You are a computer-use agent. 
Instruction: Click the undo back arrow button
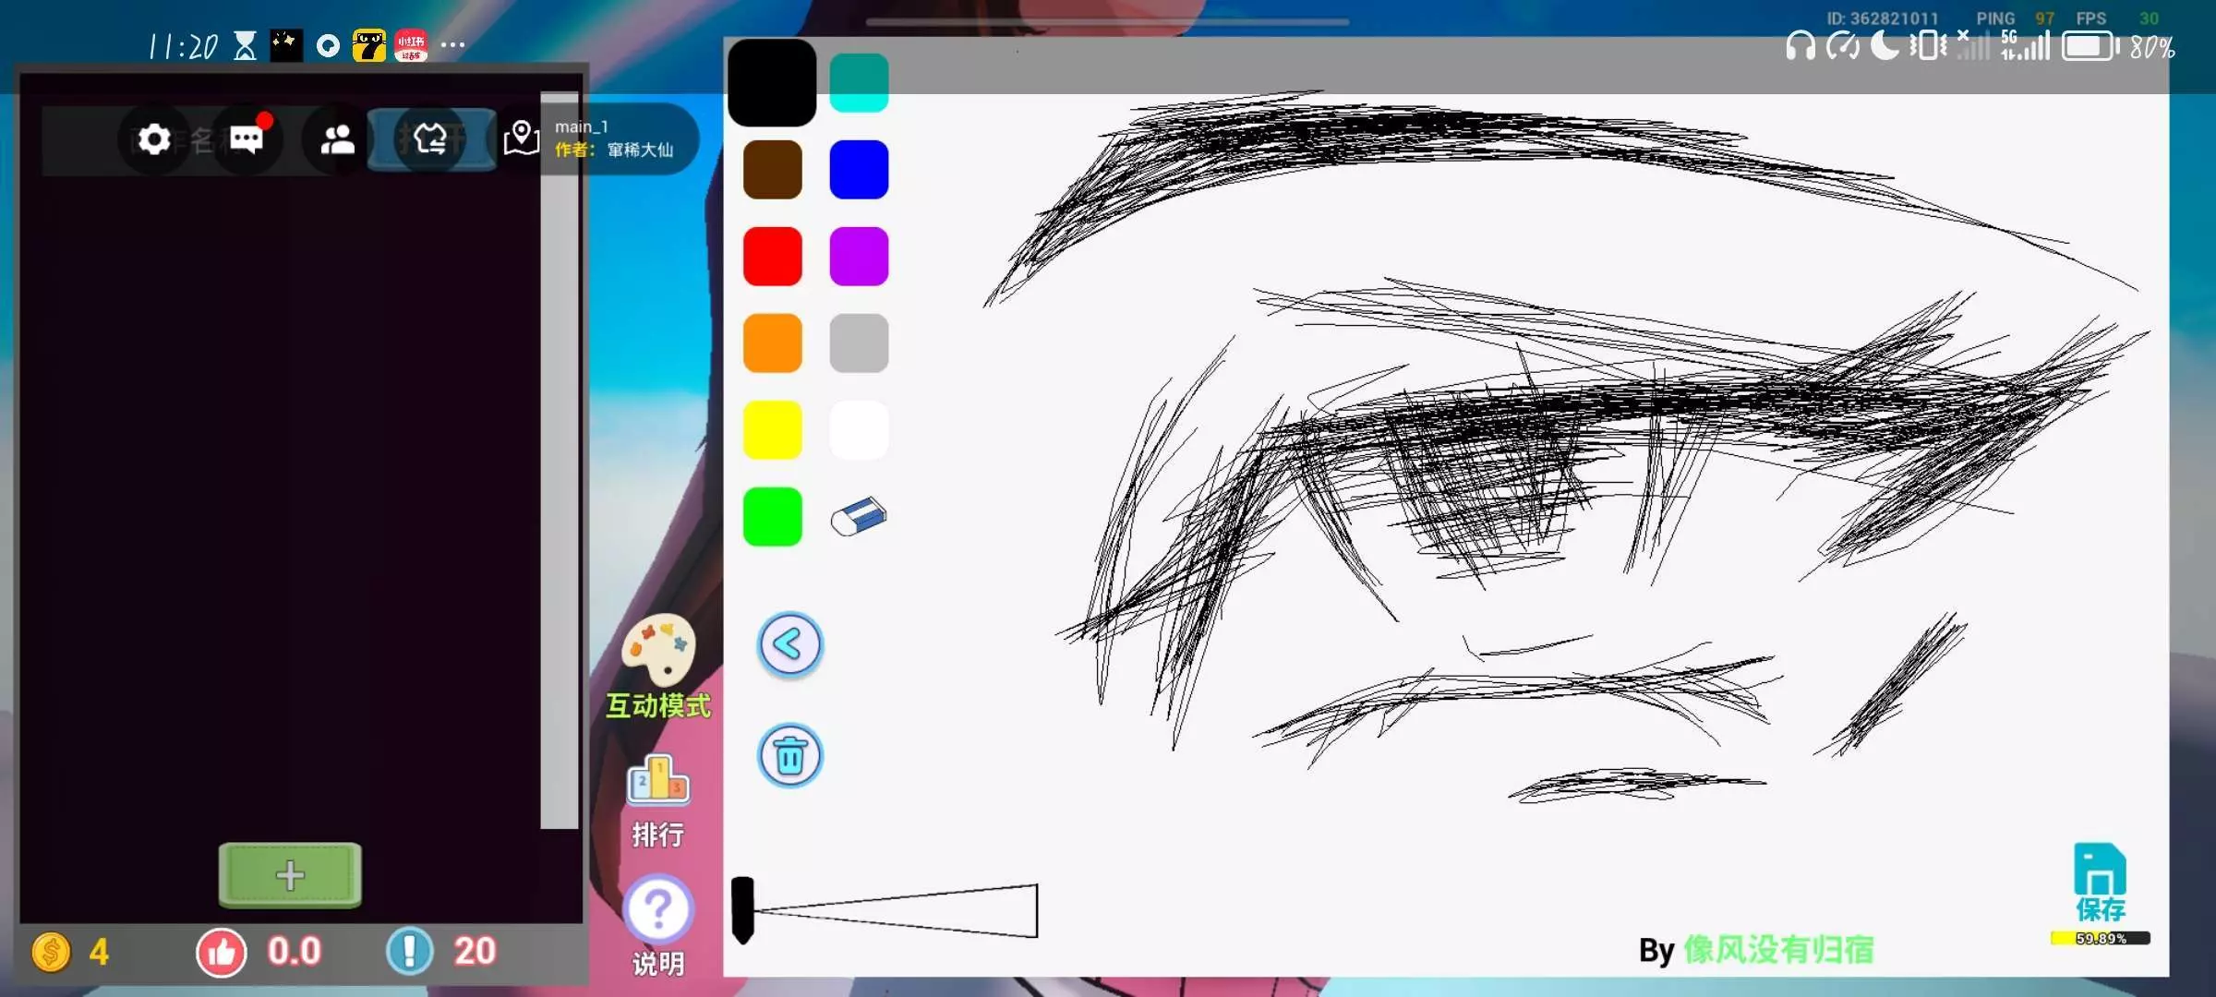click(x=789, y=644)
